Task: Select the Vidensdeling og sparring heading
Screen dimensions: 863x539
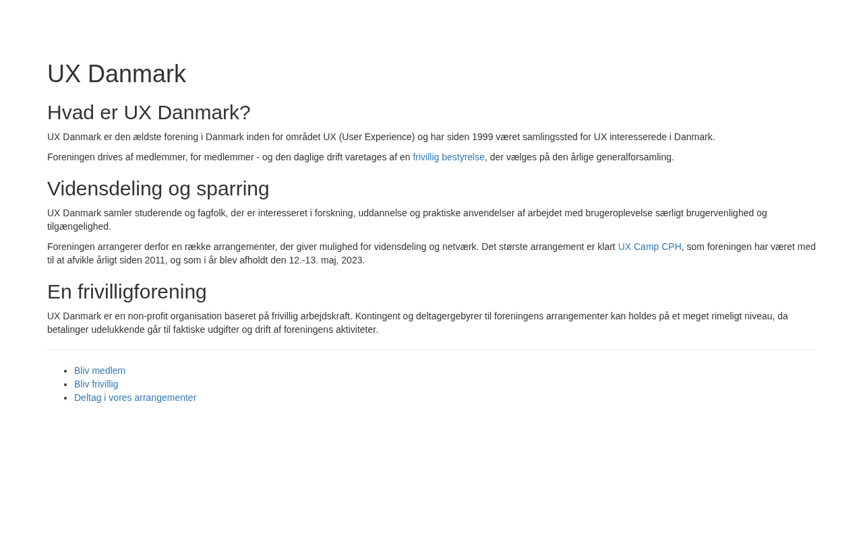Action: (x=158, y=189)
